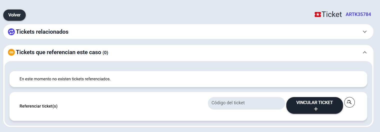
Task: Focus the Código del ticket input field
Action: pos(246,103)
